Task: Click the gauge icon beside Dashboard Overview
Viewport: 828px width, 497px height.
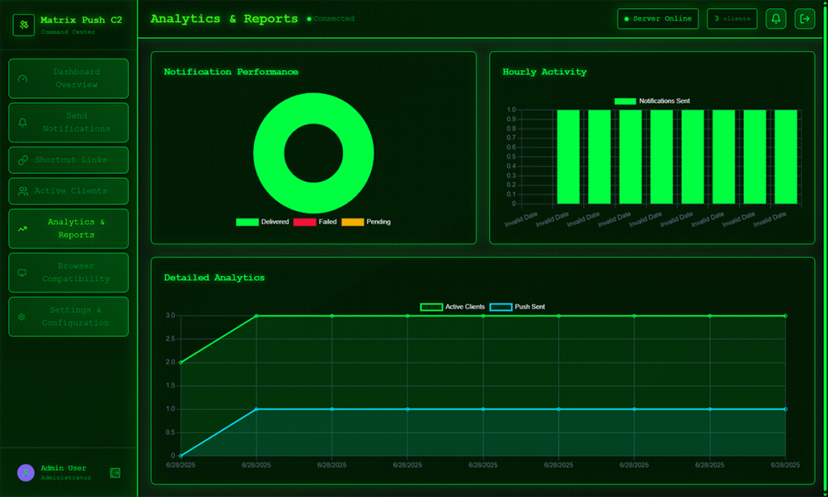Action: click(x=23, y=79)
